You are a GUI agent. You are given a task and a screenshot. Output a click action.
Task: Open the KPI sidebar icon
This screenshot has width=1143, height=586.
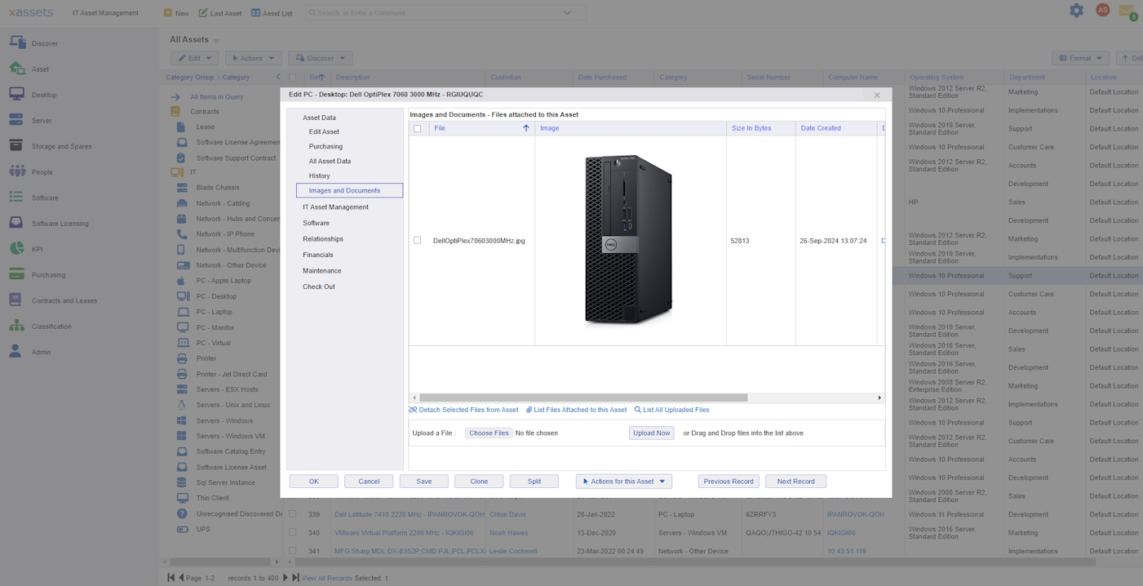[x=16, y=249]
